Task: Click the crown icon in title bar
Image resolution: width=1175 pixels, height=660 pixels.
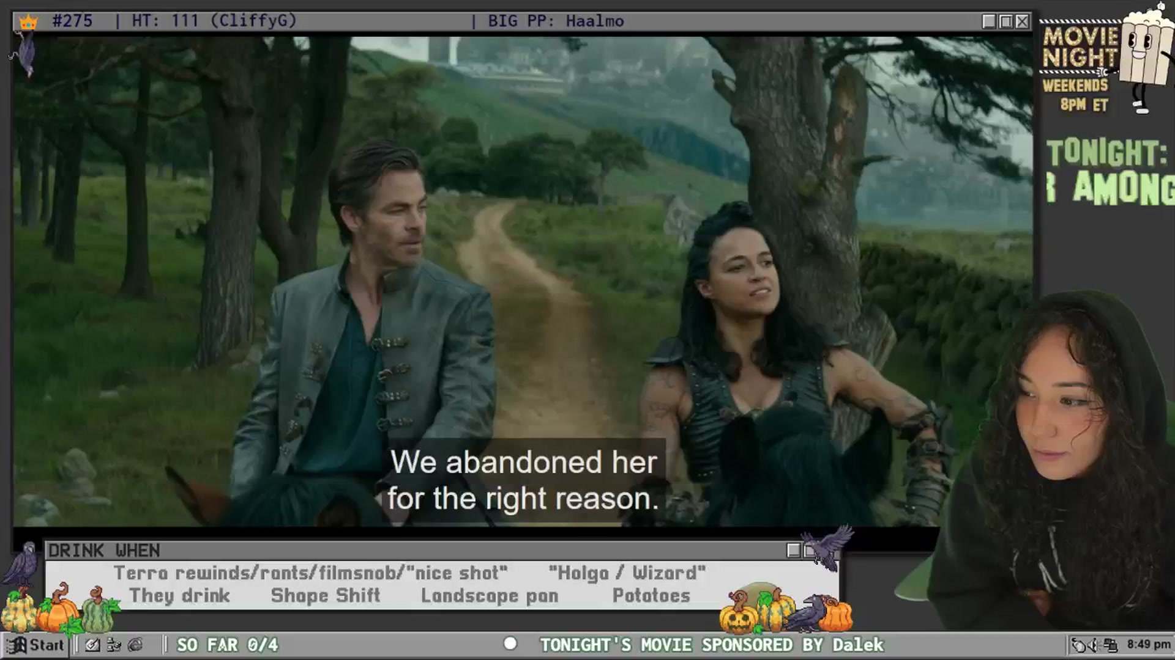Action: point(28,22)
